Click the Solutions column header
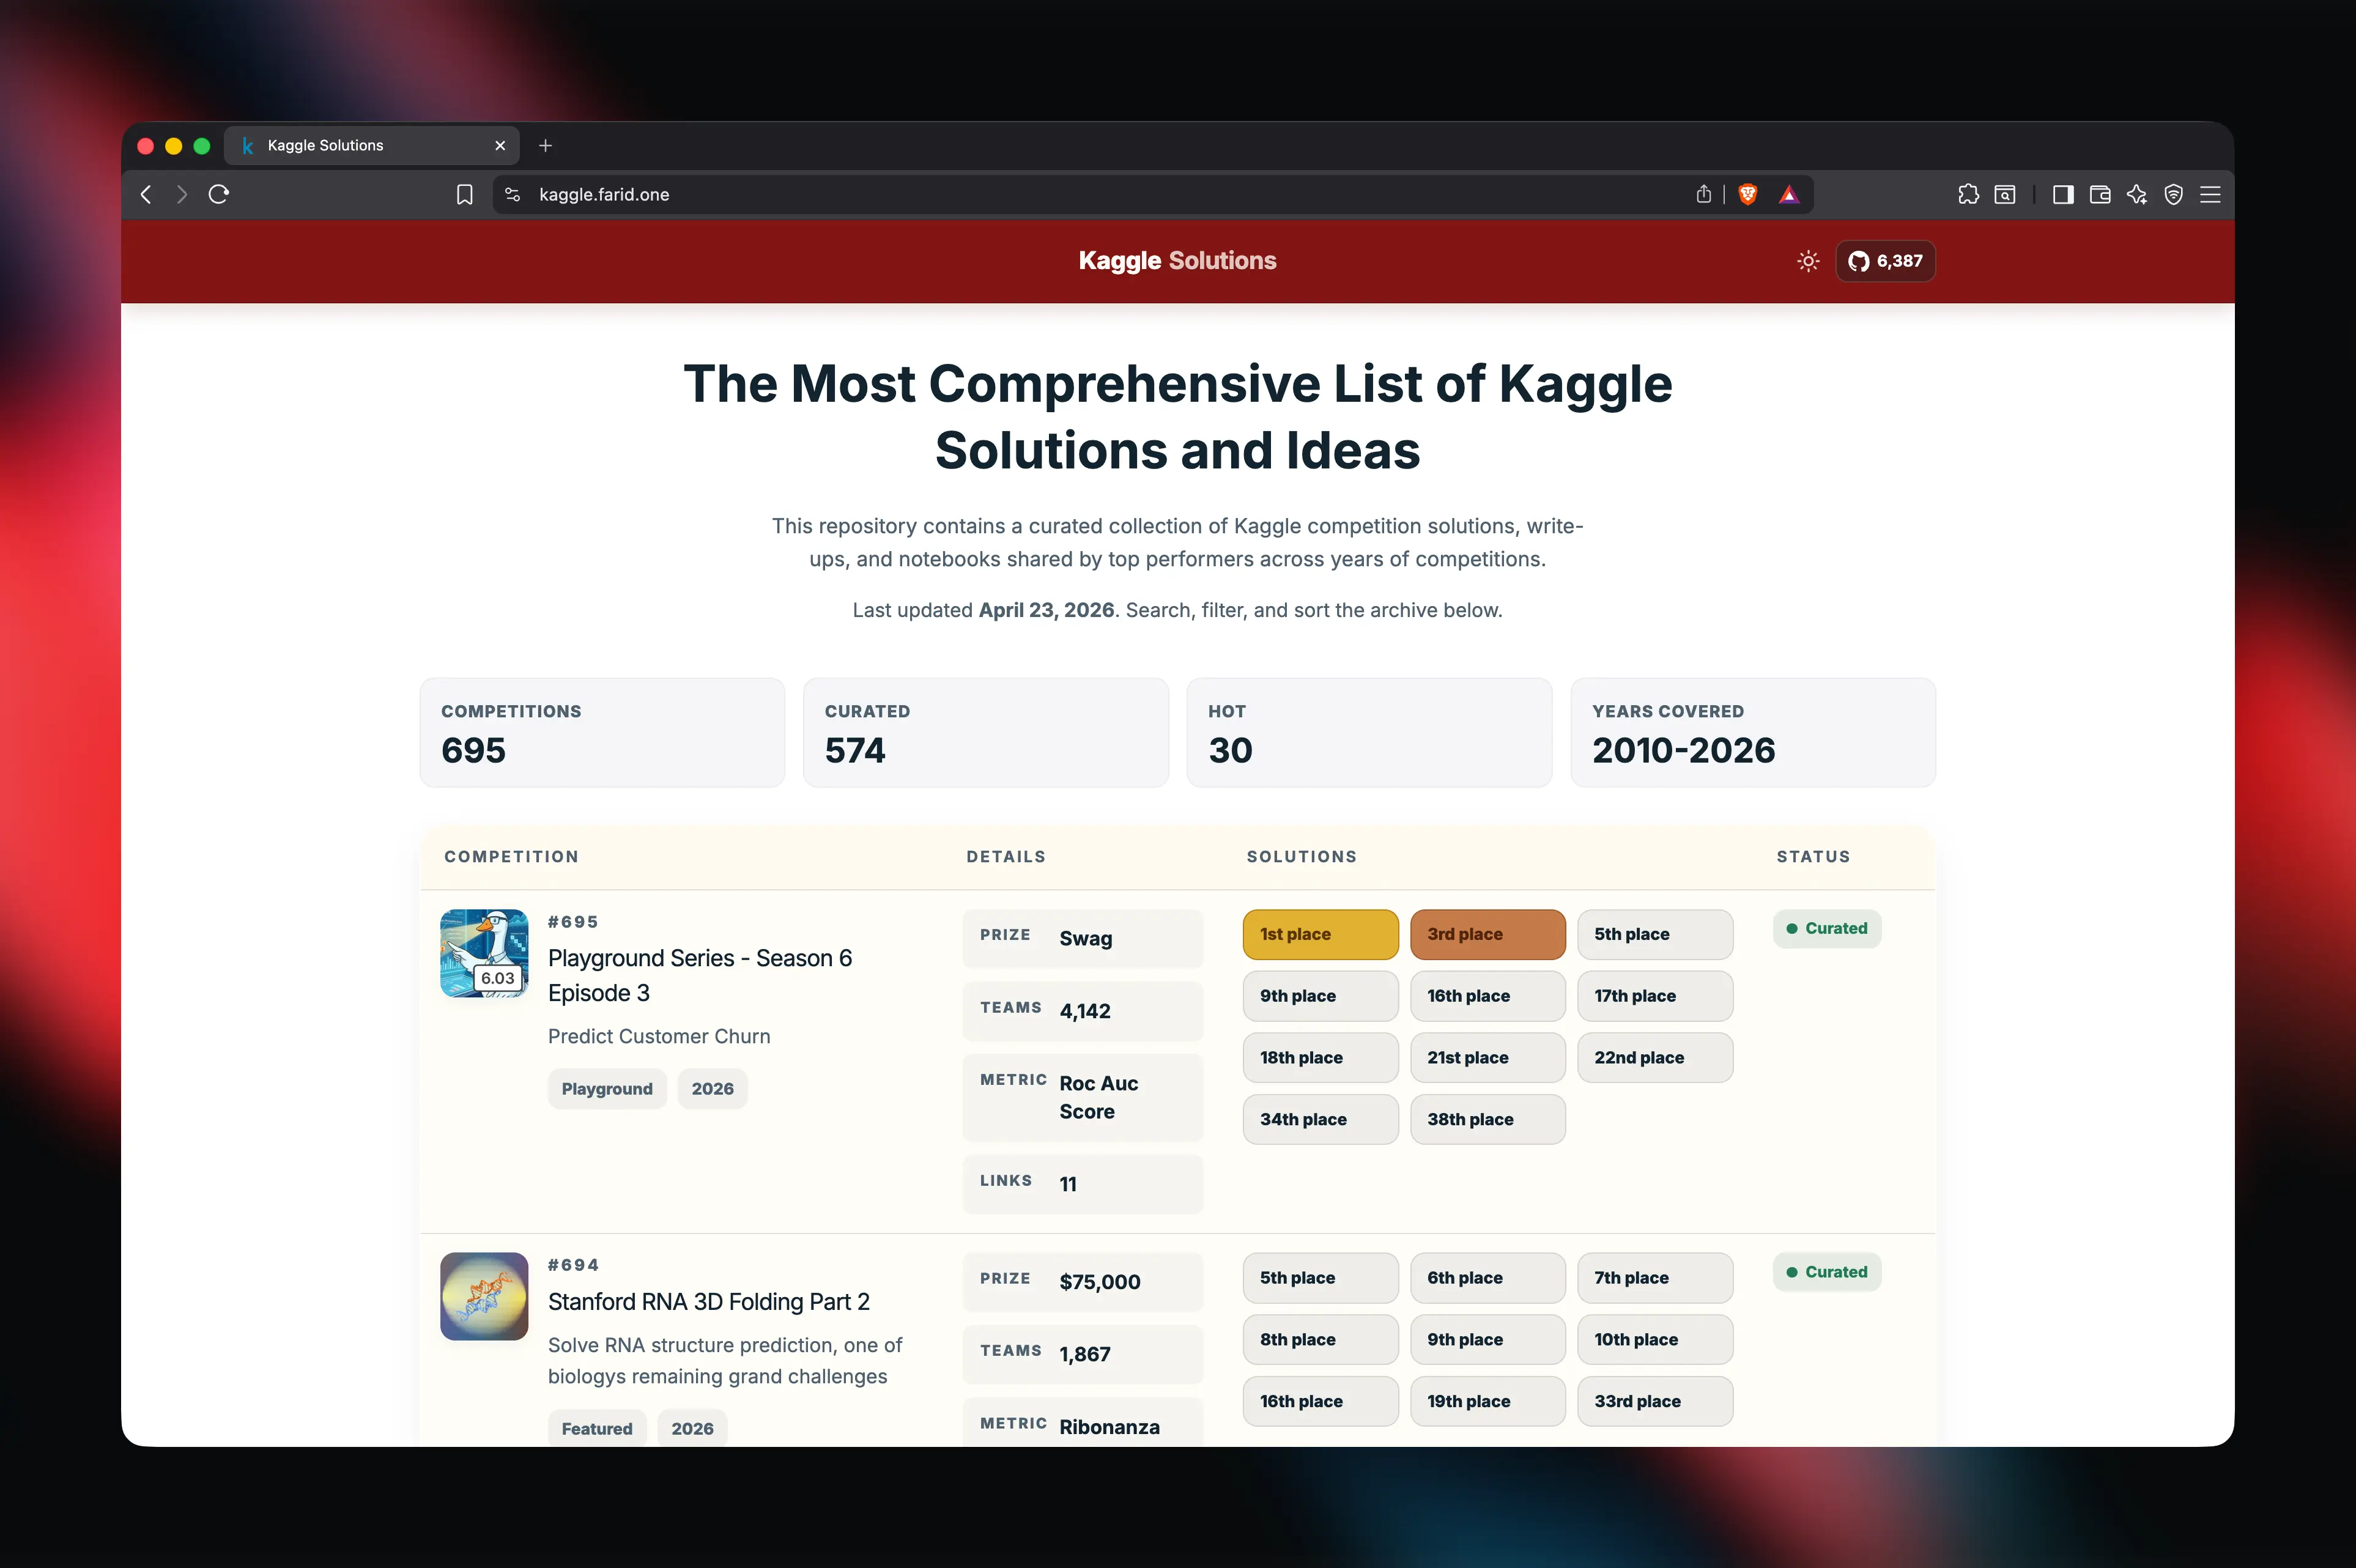Image resolution: width=2356 pixels, height=1568 pixels. (1302, 856)
